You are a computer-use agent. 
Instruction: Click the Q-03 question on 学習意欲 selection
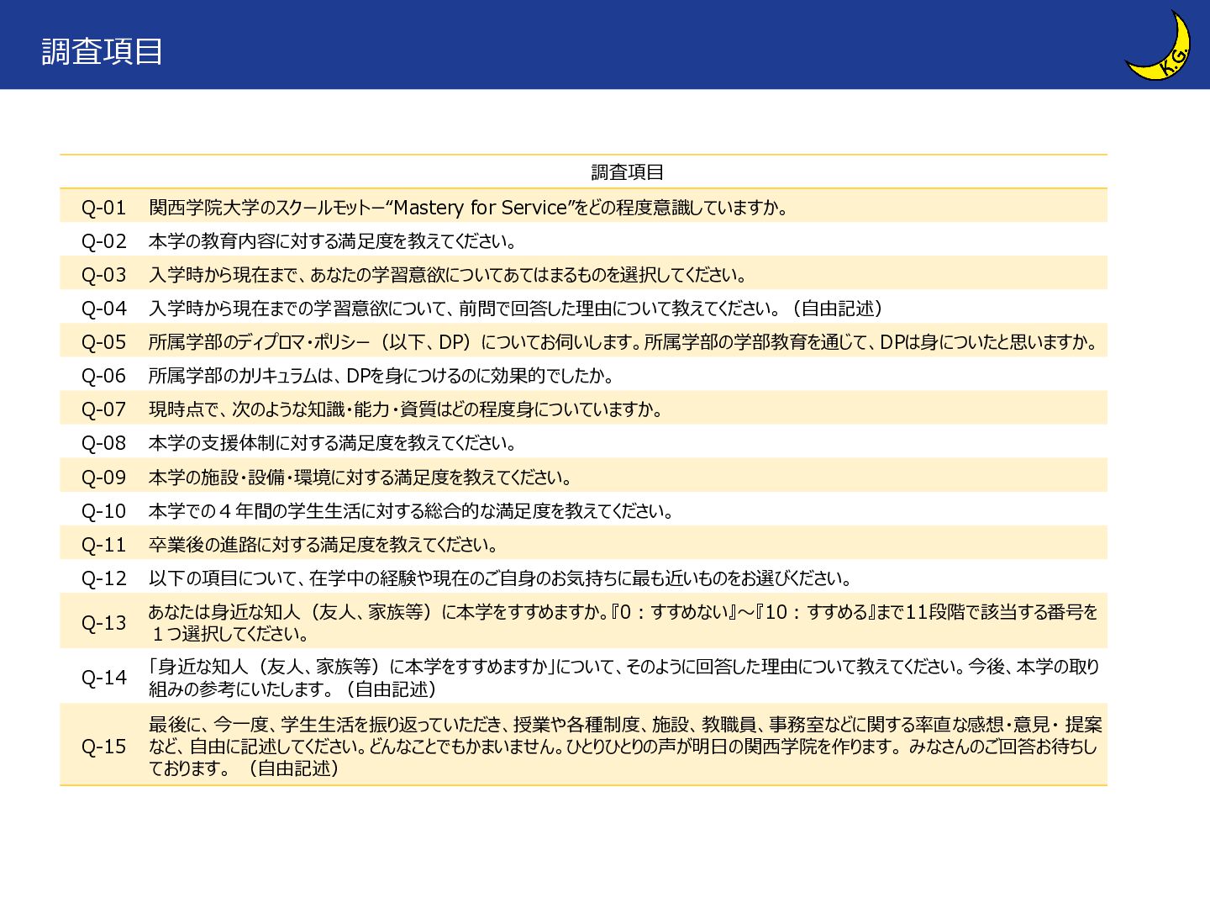point(448,275)
